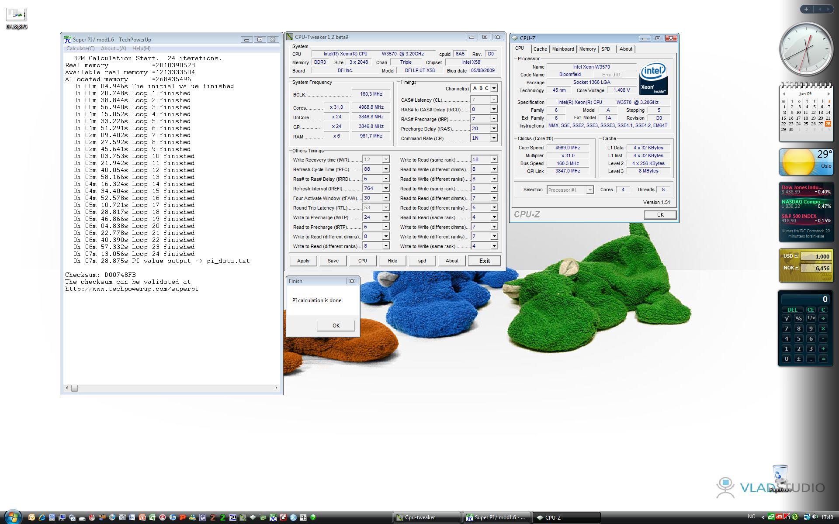The height and width of the screenshot is (524, 839).
Task: Switch to Memory tab in CPU-Z
Action: point(587,49)
